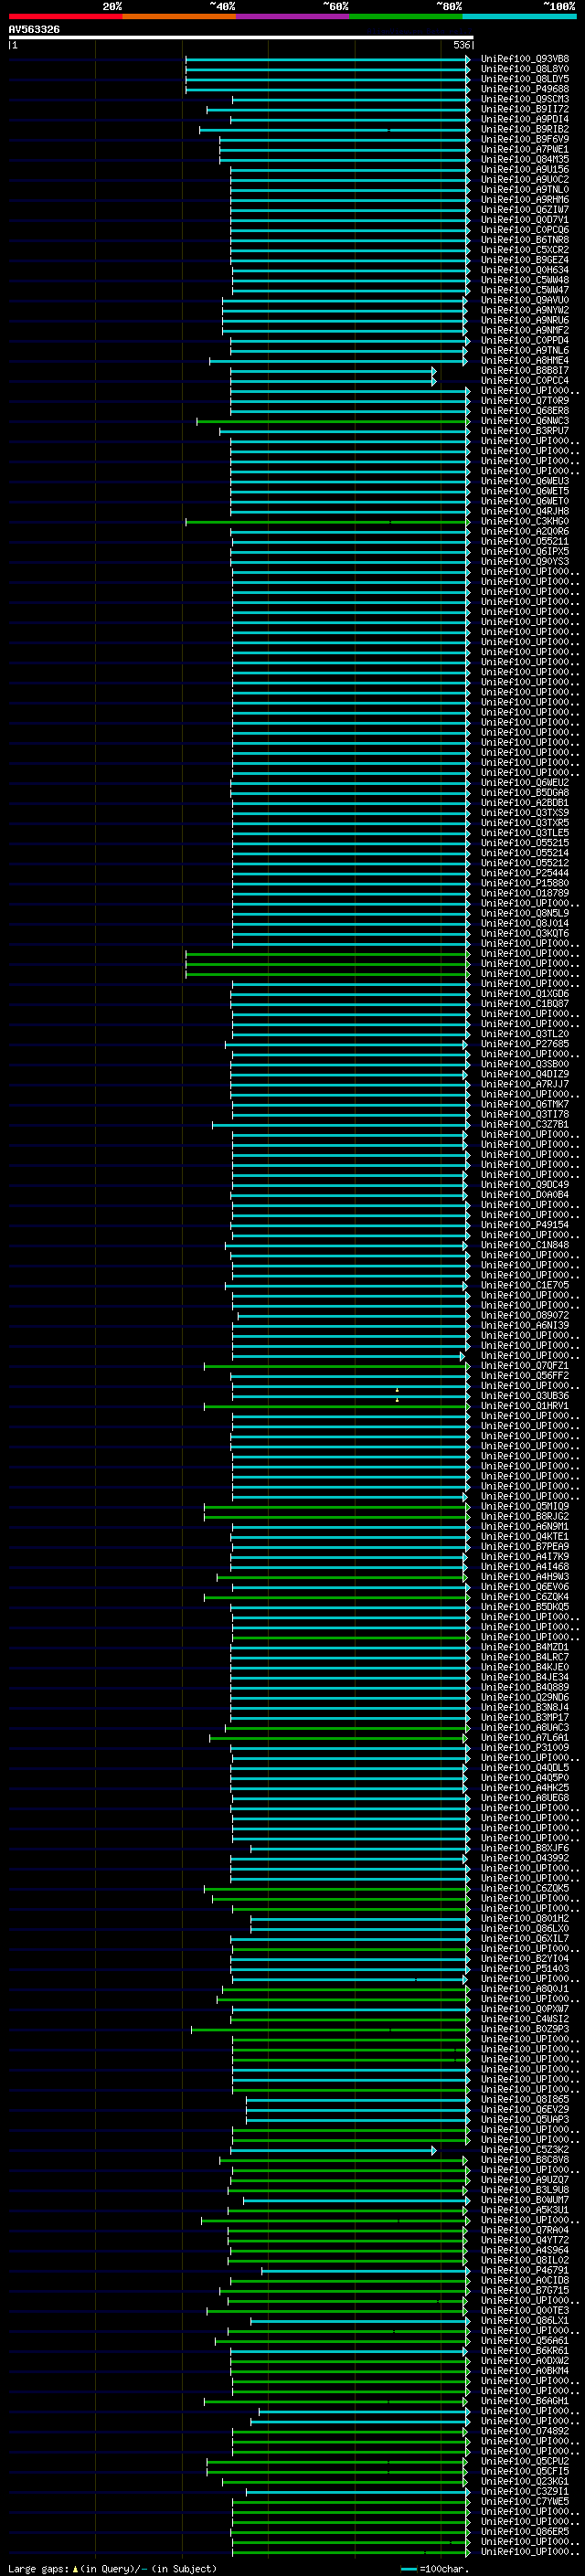Click label UniRef100_Q6ZIW7

(x=524, y=210)
